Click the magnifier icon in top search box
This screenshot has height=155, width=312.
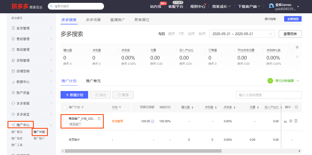click(x=51, y=6)
